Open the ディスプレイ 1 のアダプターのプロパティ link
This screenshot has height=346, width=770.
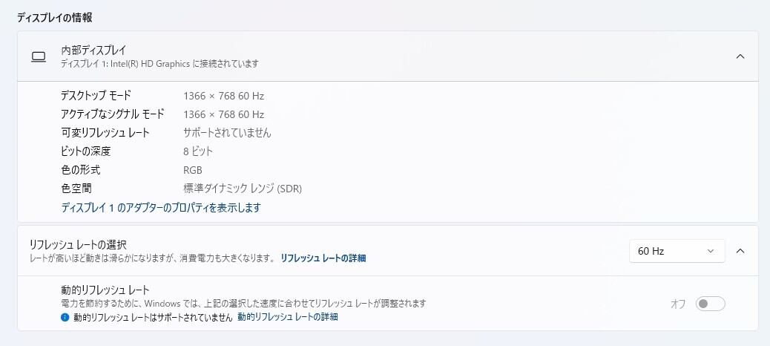coord(161,208)
